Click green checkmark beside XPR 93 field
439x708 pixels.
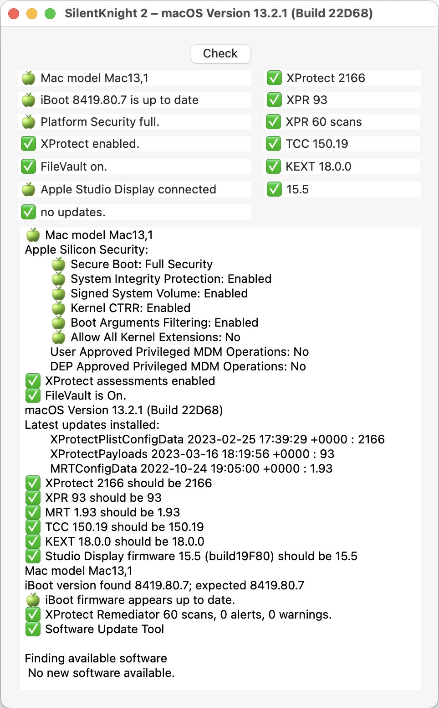(274, 100)
